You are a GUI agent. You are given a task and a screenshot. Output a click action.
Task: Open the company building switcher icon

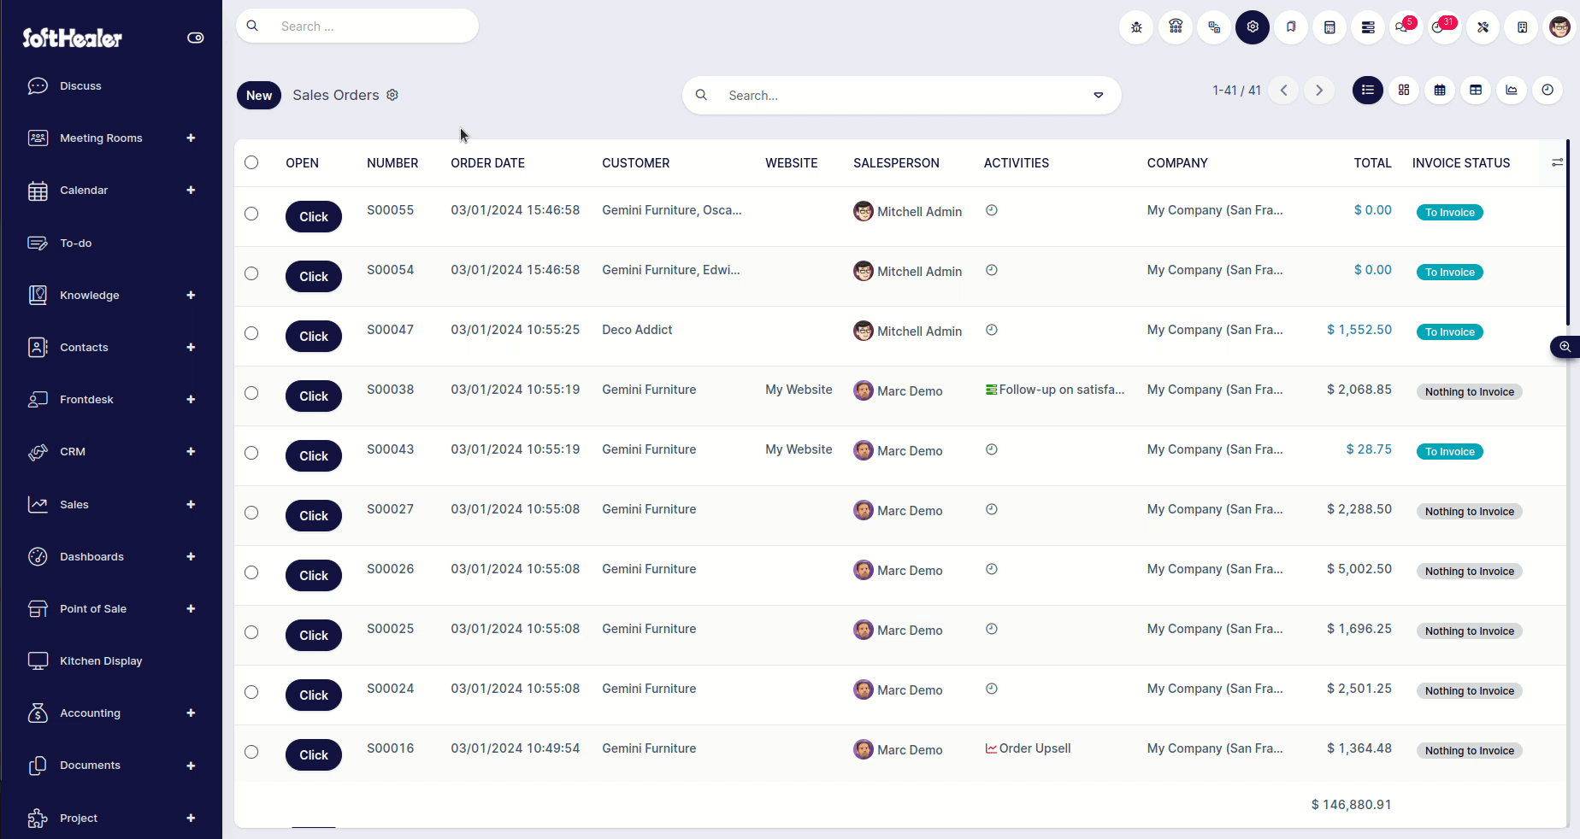(x=1522, y=27)
